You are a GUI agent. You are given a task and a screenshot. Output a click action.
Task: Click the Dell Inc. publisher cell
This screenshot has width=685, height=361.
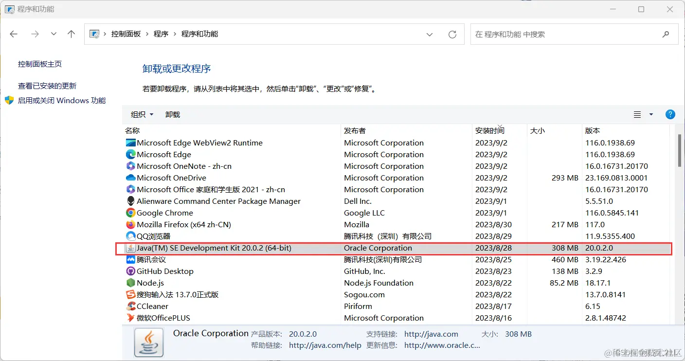coord(358,201)
